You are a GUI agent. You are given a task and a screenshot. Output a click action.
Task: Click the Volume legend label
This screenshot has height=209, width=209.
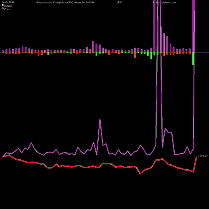click(8, 6)
